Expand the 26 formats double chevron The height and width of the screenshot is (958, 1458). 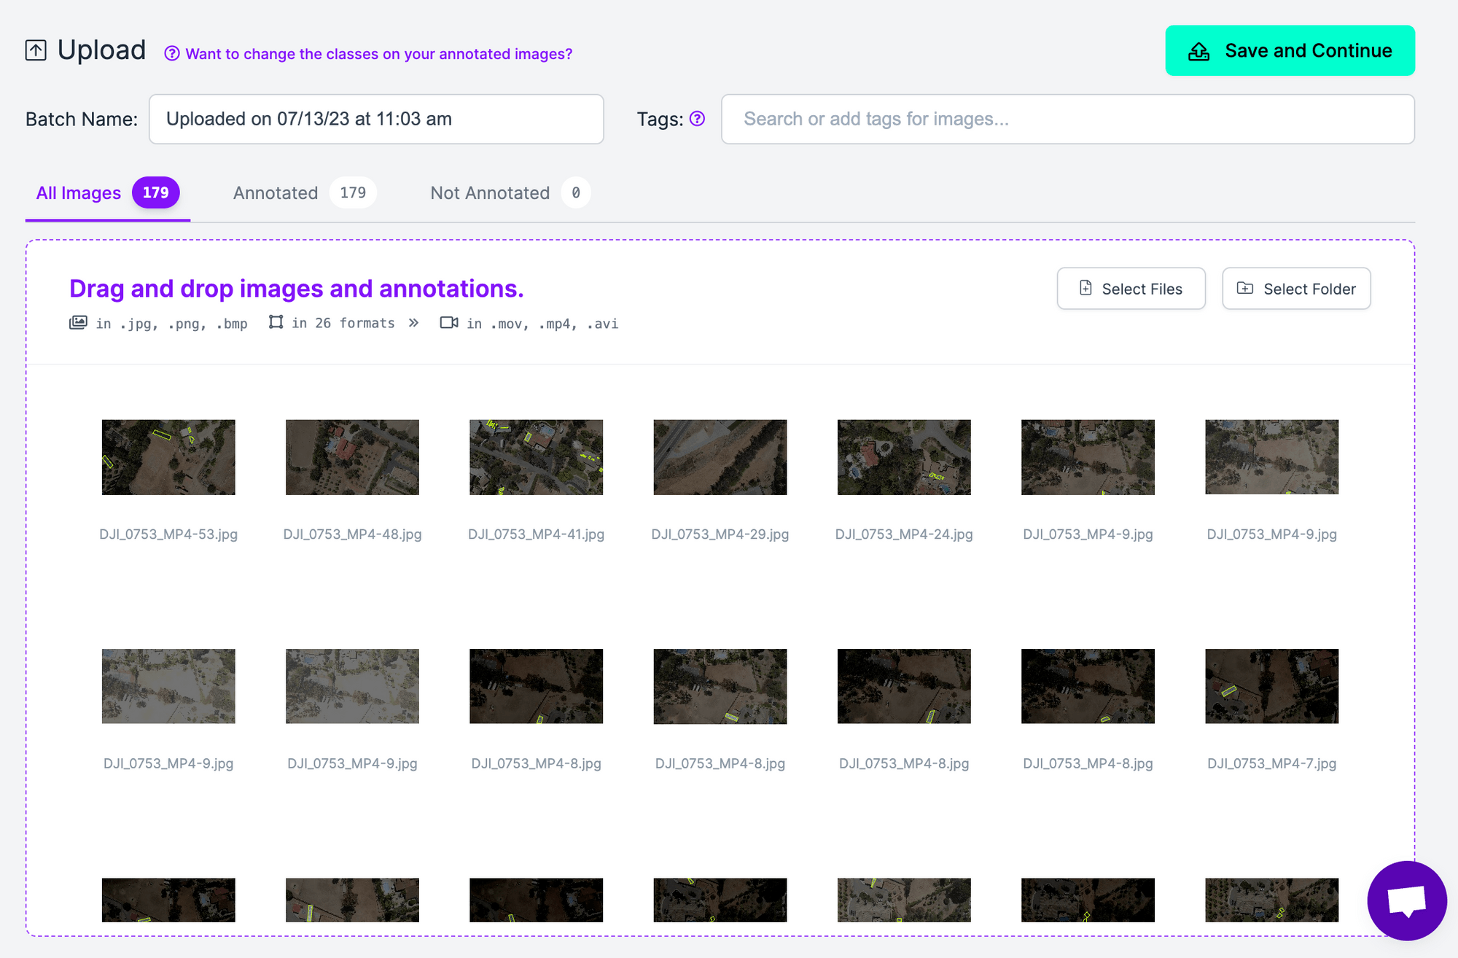point(413,323)
